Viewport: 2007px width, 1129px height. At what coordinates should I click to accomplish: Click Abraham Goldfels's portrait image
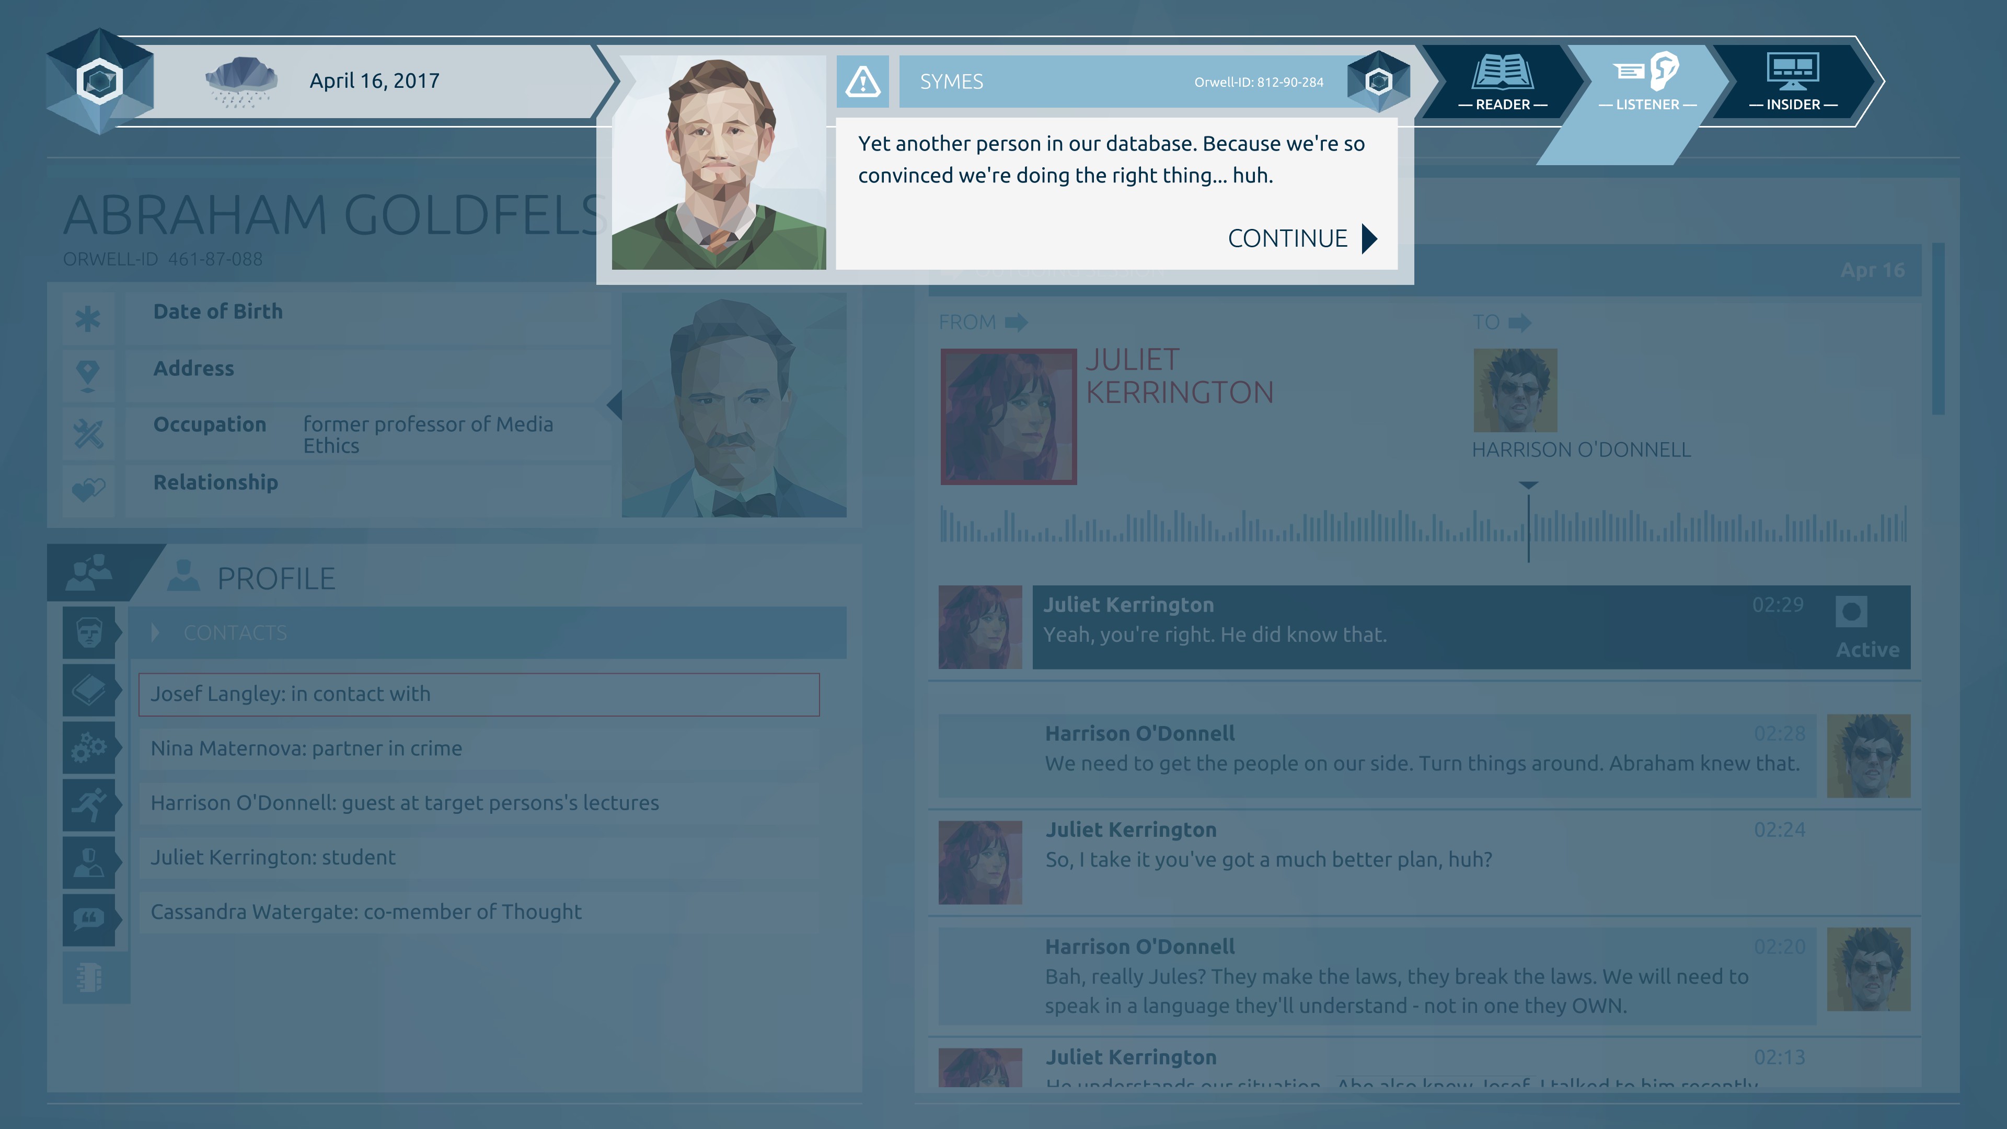click(734, 405)
